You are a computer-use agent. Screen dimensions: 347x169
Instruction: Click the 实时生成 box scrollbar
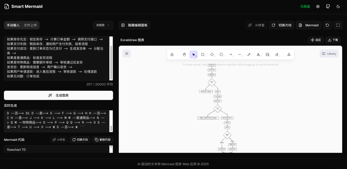coord(111,128)
